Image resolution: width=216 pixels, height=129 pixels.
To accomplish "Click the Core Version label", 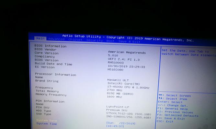I will tap(47, 53).
